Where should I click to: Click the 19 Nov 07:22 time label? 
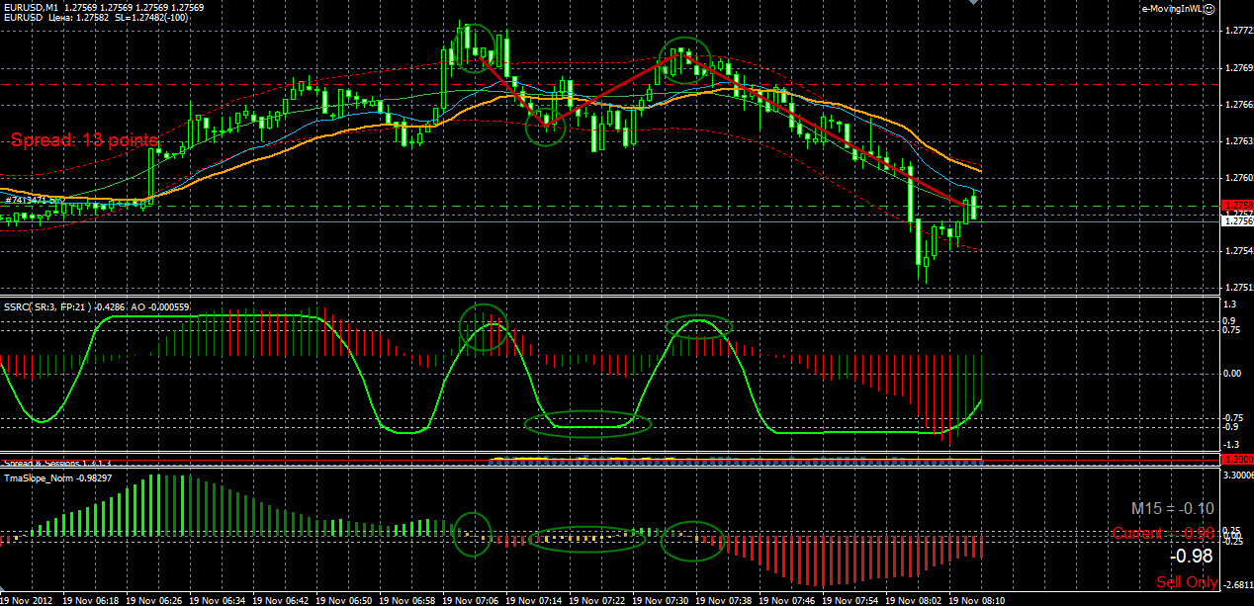click(597, 600)
